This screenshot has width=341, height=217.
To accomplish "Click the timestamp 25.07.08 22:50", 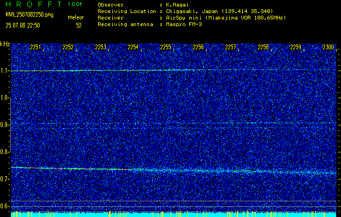I will tap(23, 25).
